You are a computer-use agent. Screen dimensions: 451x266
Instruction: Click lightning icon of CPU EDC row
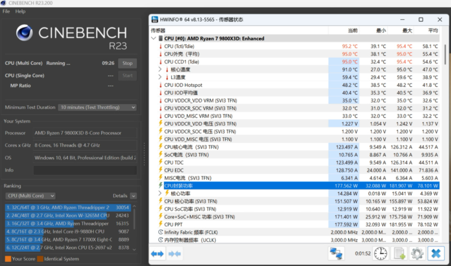160,170
